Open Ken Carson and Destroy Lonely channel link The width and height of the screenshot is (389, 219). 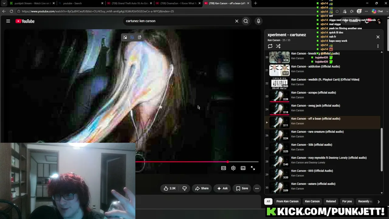click(308, 163)
